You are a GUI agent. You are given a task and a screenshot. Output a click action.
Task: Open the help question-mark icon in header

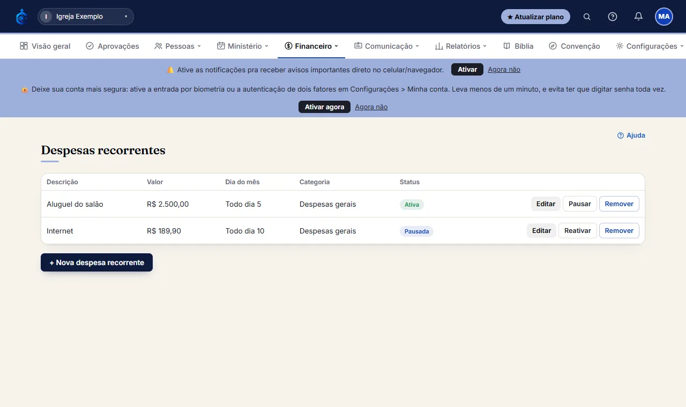613,17
